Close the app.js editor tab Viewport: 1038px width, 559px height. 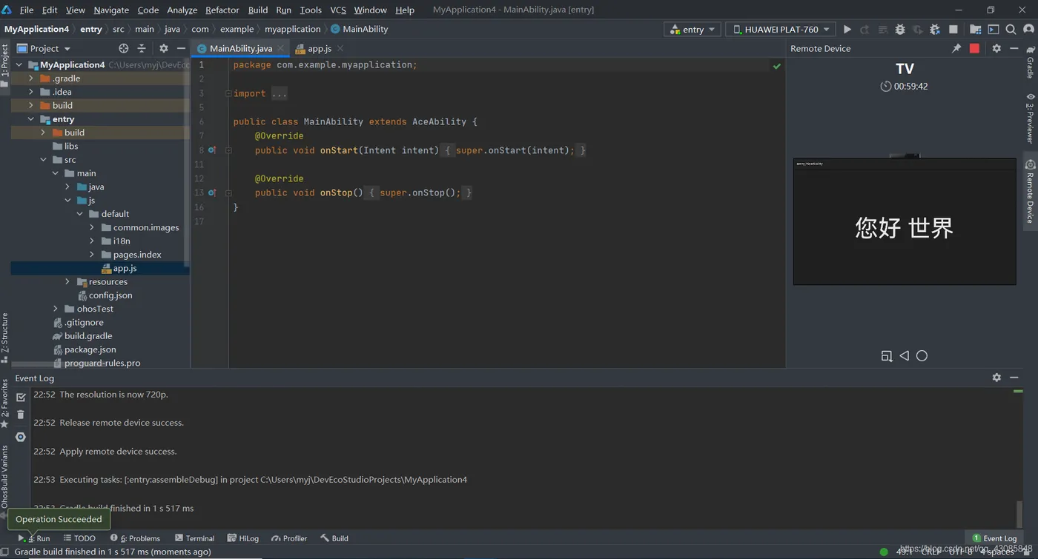[x=340, y=48]
